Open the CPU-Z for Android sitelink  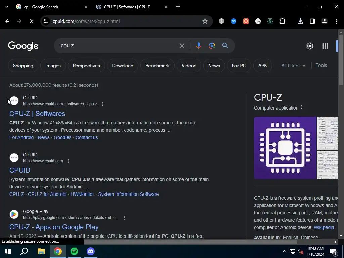(x=47, y=195)
